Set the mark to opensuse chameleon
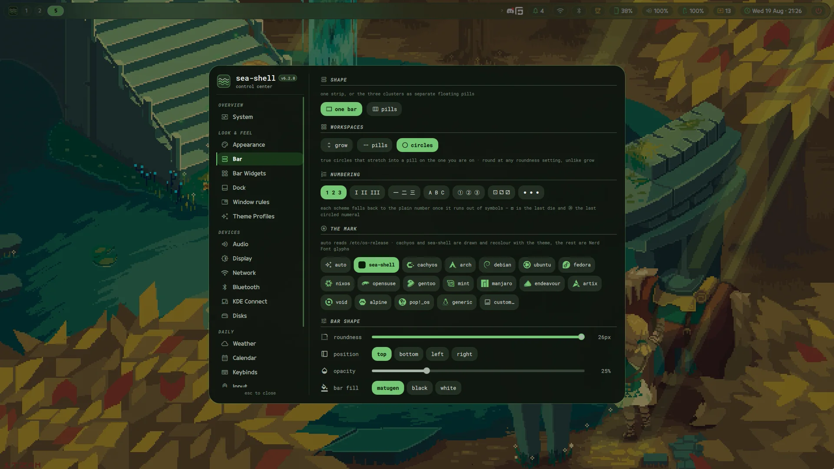Image resolution: width=834 pixels, height=469 pixels. coord(379,284)
